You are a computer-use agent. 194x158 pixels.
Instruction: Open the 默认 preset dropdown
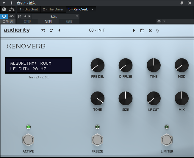56,16
